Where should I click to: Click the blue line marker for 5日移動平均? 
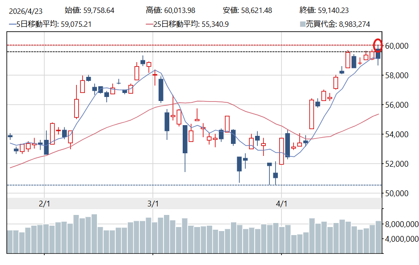pyautogui.click(x=12, y=24)
